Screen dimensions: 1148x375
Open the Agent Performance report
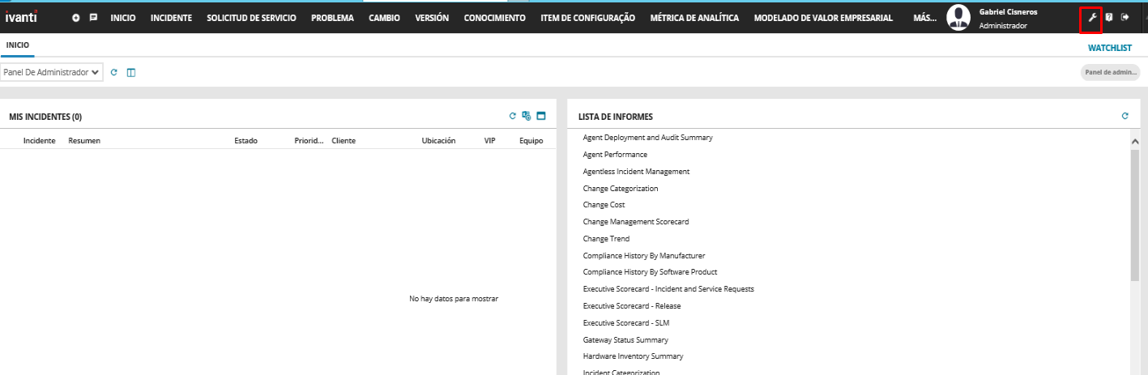615,155
